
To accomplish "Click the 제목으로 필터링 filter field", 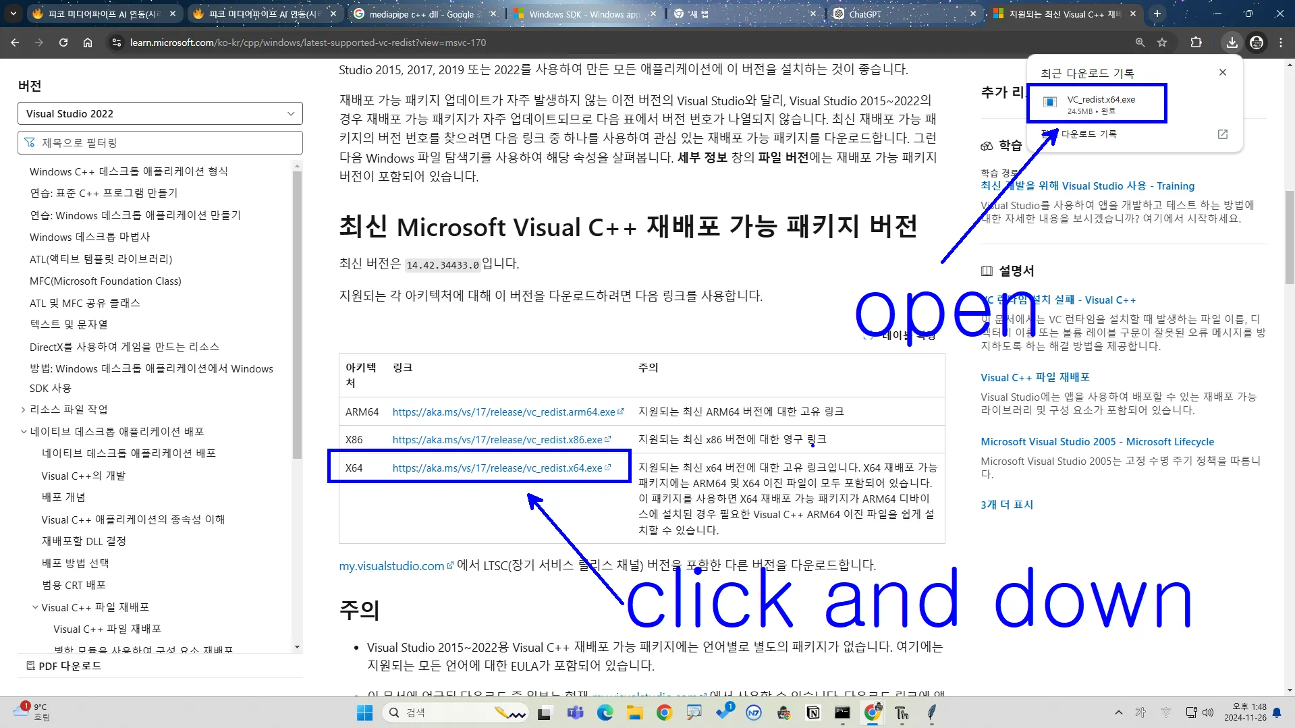I will [x=160, y=142].
